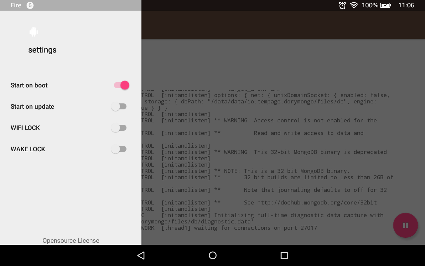This screenshot has width=425, height=266.
Task: Tap the Fire label in status bar
Action: click(x=16, y=5)
